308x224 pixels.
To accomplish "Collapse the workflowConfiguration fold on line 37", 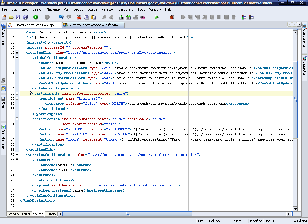I will (x=17, y=155).
